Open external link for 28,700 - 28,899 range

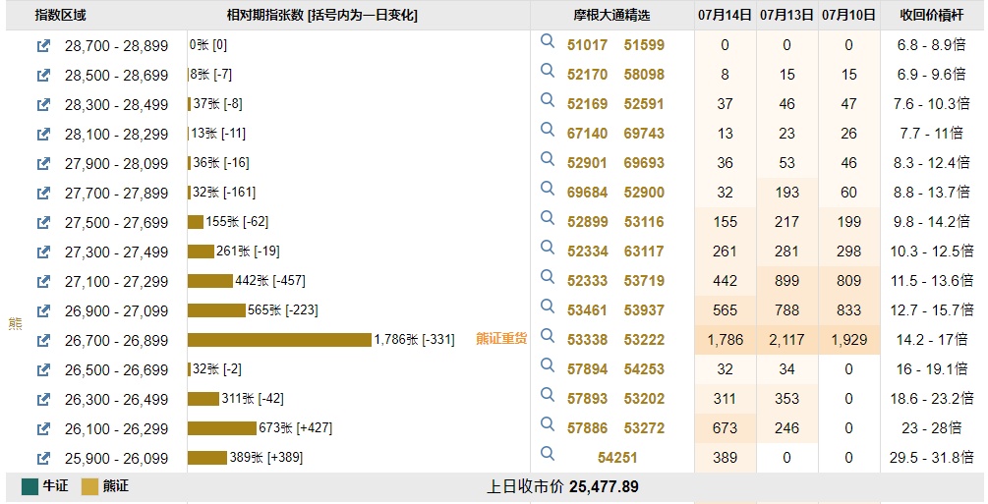(43, 45)
